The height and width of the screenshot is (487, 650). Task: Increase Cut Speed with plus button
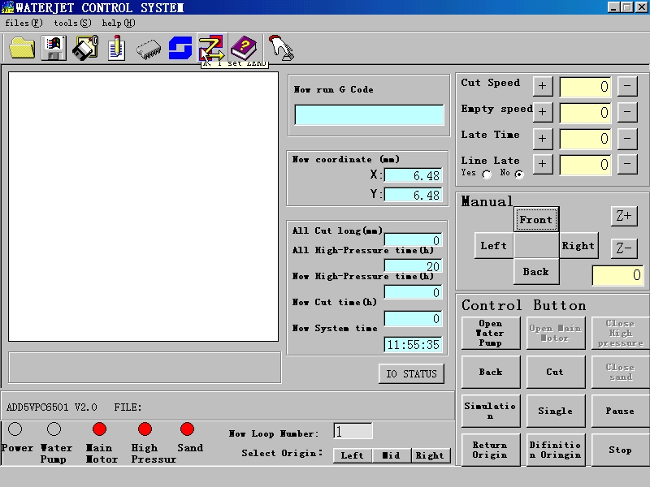[542, 86]
